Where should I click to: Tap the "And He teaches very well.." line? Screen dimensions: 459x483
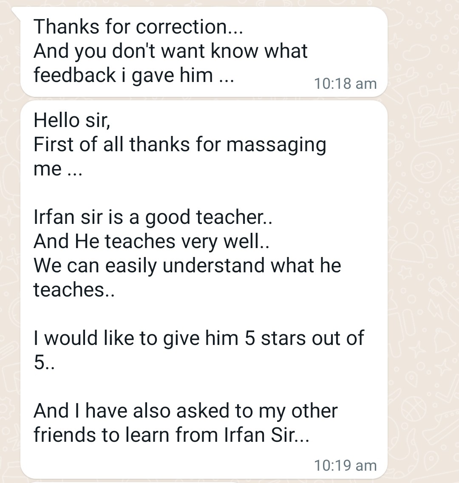click(151, 241)
